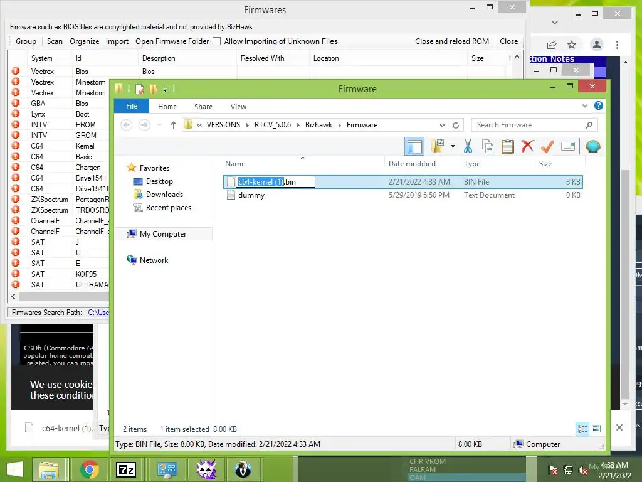Select Network in navigation pane
This screenshot has width=642, height=482.
pos(154,260)
